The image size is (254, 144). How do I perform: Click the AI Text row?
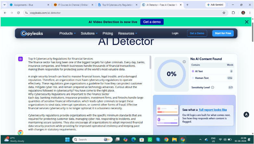coord(212,71)
